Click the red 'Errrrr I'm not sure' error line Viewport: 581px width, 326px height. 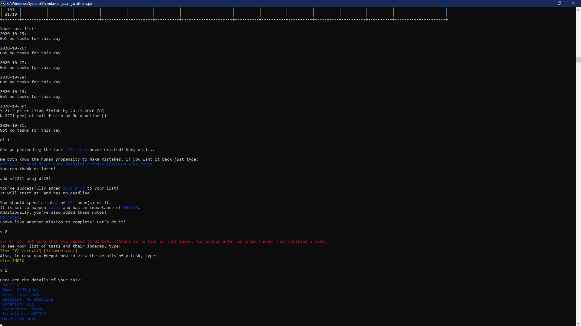(x=163, y=241)
